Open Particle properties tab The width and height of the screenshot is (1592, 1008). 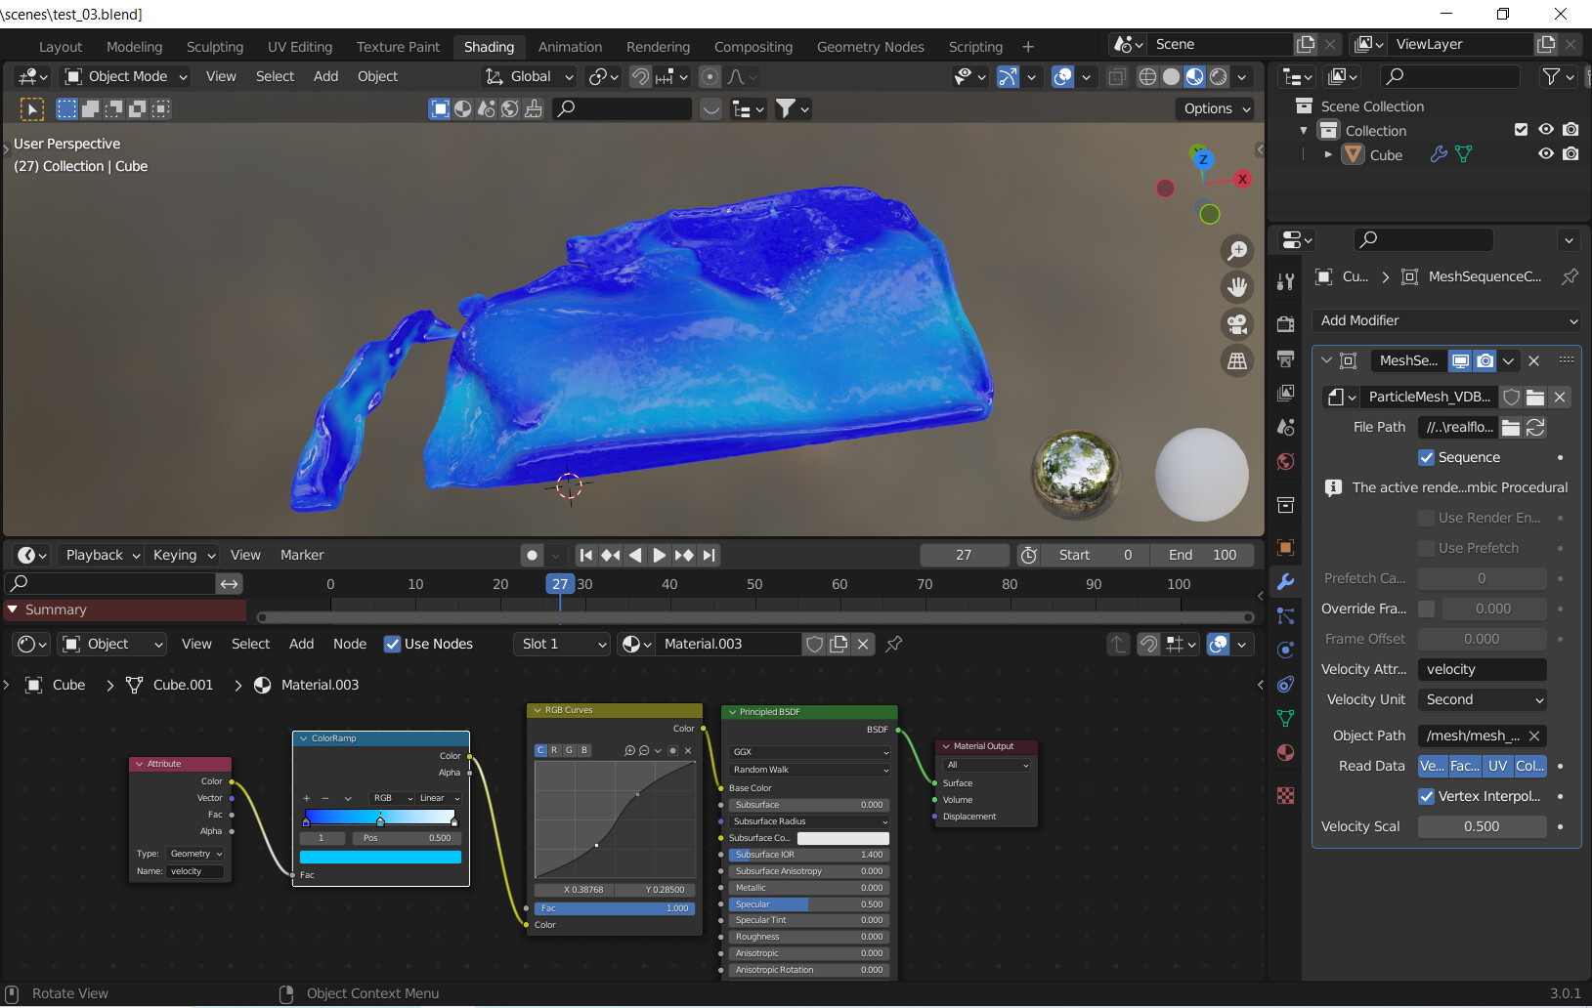click(x=1286, y=615)
